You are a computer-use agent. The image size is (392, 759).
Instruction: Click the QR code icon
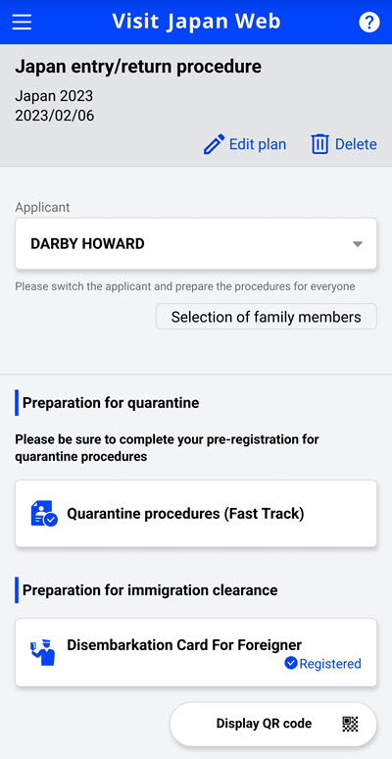351,724
